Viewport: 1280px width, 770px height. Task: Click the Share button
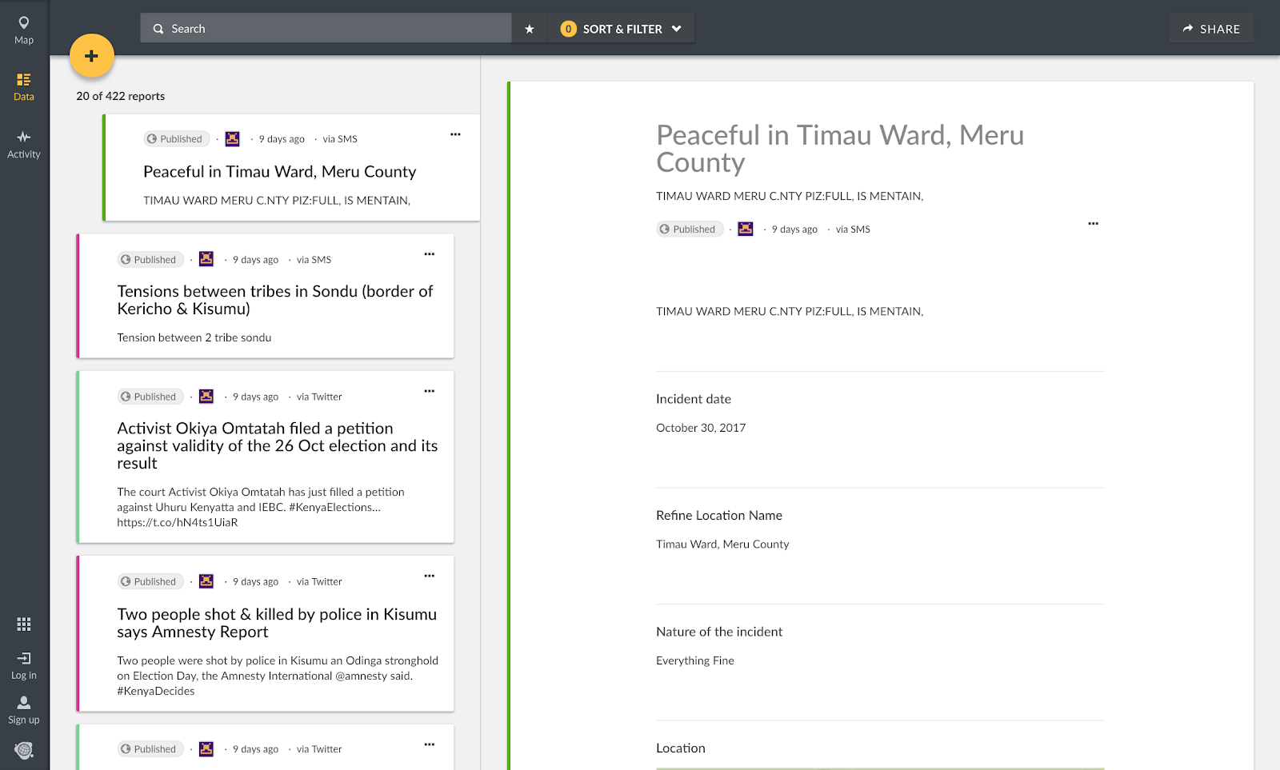click(1211, 29)
